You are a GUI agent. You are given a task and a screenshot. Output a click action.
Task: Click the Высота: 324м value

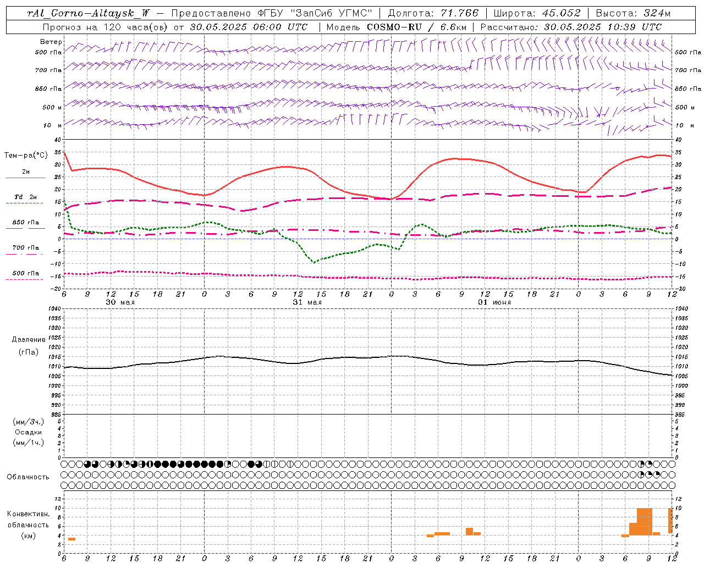pyautogui.click(x=634, y=13)
